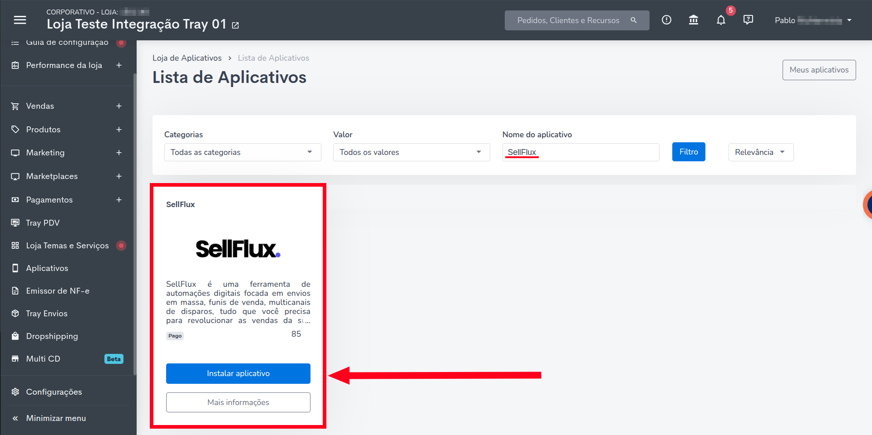This screenshot has height=435, width=872.
Task: Open the hamburger menu icon
Action: click(20, 20)
